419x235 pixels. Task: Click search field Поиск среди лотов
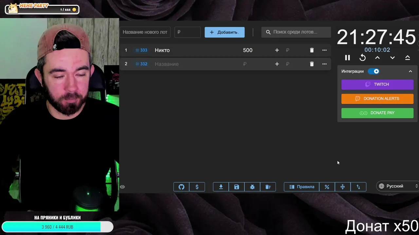click(x=296, y=32)
